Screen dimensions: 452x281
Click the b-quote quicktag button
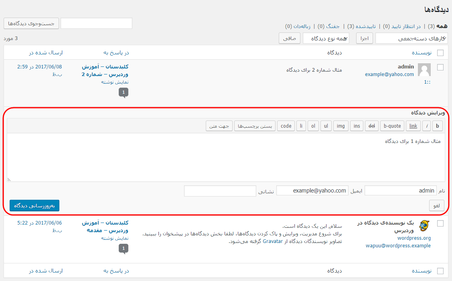coord(392,126)
